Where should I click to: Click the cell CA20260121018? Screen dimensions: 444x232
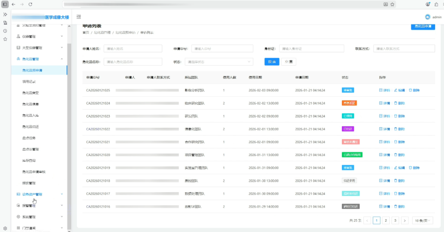point(98,181)
